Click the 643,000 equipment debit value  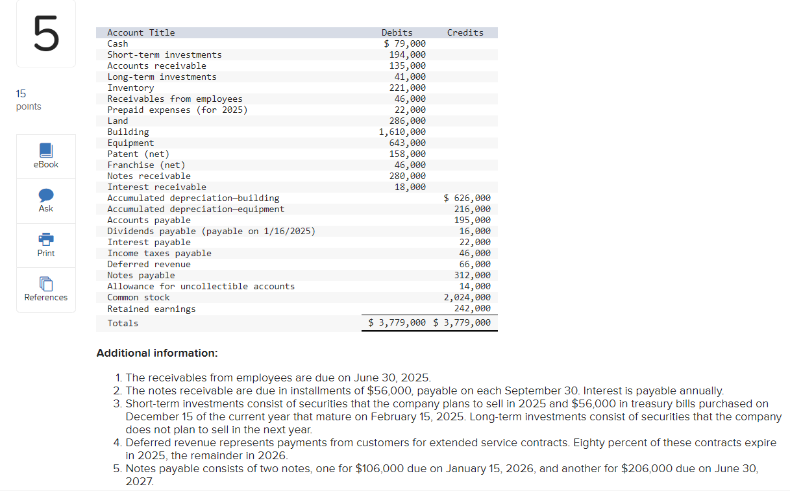408,143
